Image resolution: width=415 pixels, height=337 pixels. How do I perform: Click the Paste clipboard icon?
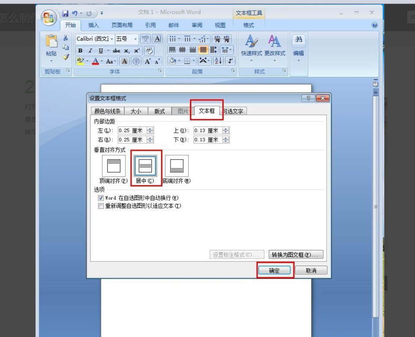[x=51, y=41]
